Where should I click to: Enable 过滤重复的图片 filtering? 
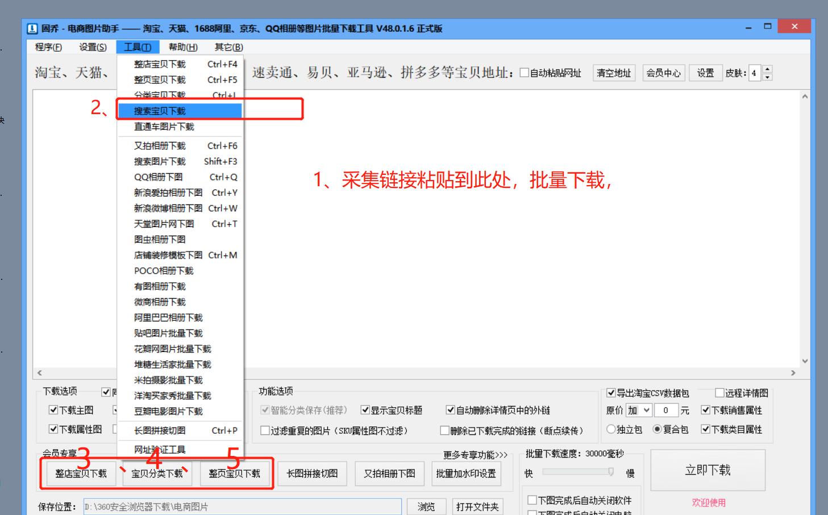[x=264, y=429]
